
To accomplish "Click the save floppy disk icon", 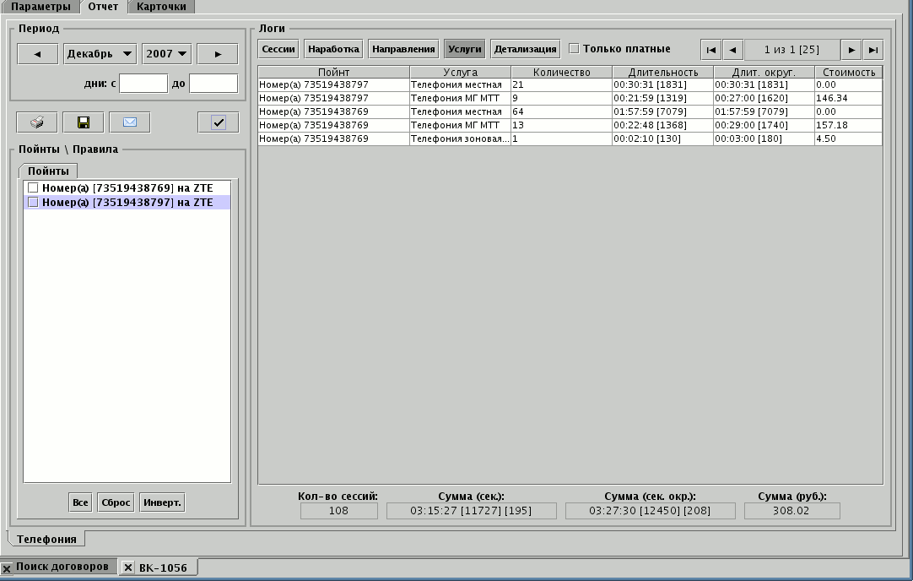I will pos(83,122).
